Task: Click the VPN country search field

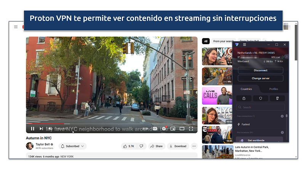Action: (261, 107)
